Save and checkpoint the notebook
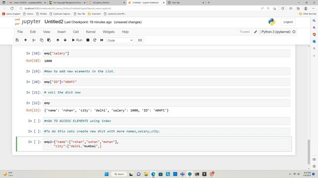 click(x=17, y=40)
